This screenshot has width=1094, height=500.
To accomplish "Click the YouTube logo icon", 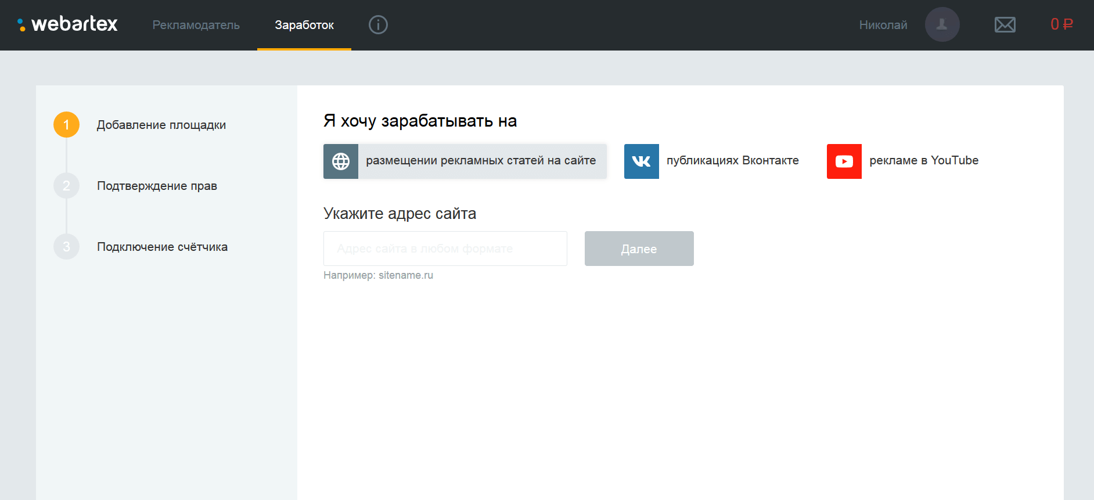I will tap(844, 161).
